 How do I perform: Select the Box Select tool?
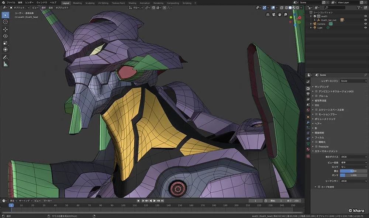tap(5, 15)
